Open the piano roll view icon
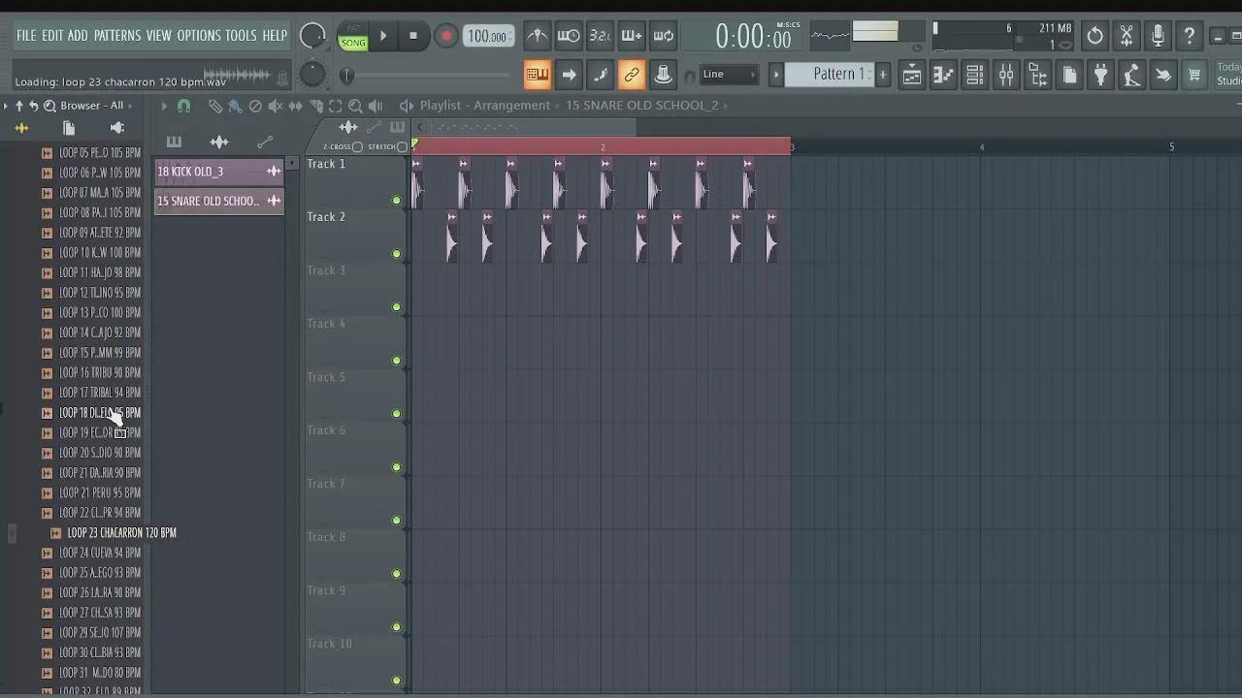 coord(943,75)
